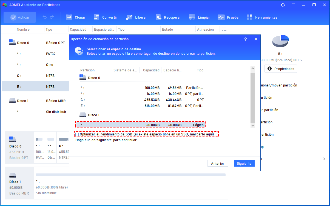Close the partition clone dialog
Viewport: 330px width, 206px height.
[256, 39]
